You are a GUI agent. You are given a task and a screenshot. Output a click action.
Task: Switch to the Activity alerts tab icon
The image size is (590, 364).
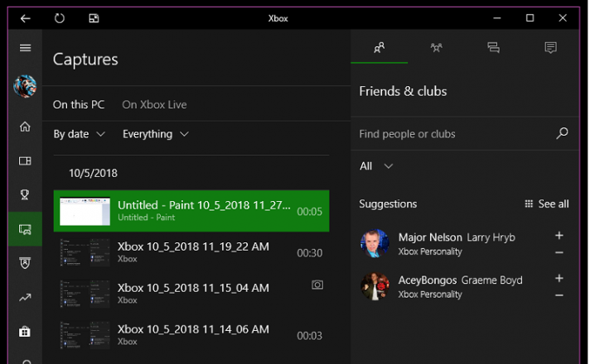(x=550, y=47)
